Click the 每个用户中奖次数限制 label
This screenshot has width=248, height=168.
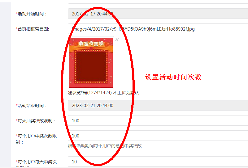click(x=36, y=139)
